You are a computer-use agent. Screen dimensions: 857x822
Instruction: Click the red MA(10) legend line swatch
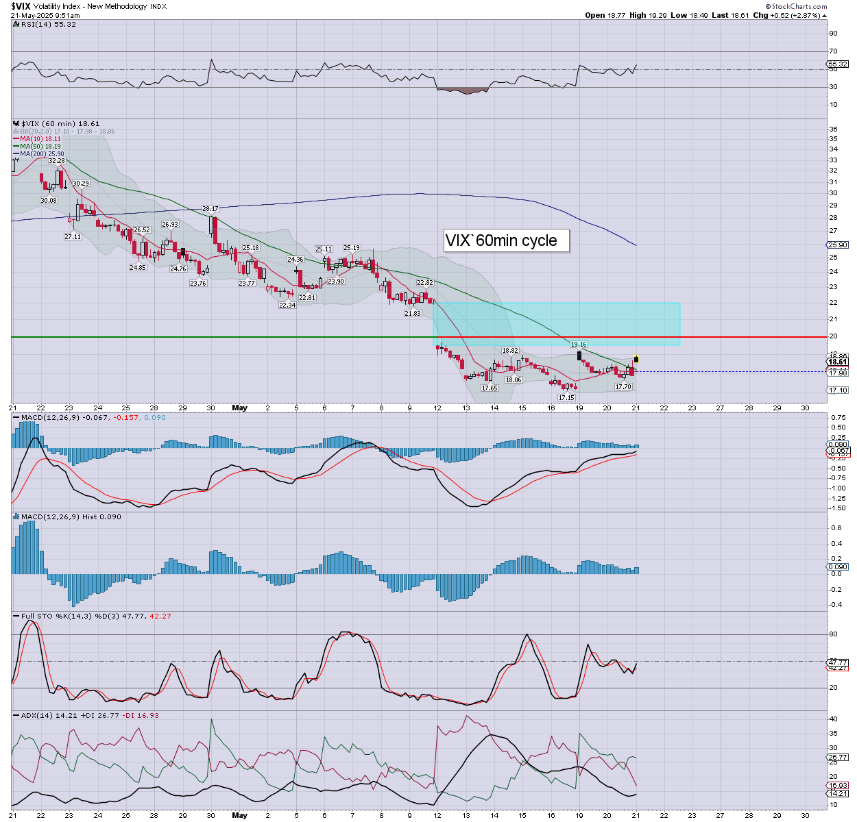(16, 139)
